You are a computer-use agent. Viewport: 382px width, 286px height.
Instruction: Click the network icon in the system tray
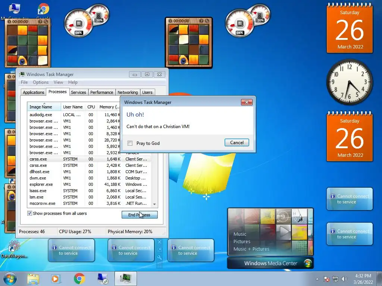point(335,279)
